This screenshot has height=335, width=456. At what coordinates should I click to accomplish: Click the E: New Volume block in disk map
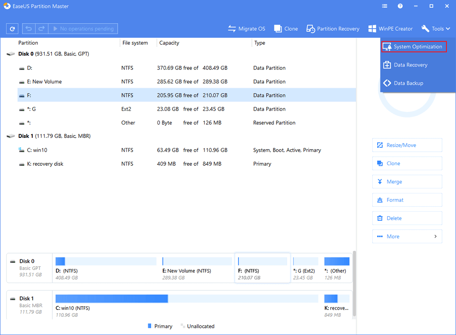[x=197, y=268]
